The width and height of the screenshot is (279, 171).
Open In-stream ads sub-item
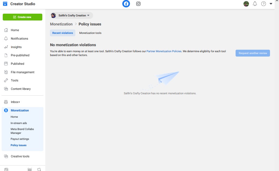[x=19, y=123]
